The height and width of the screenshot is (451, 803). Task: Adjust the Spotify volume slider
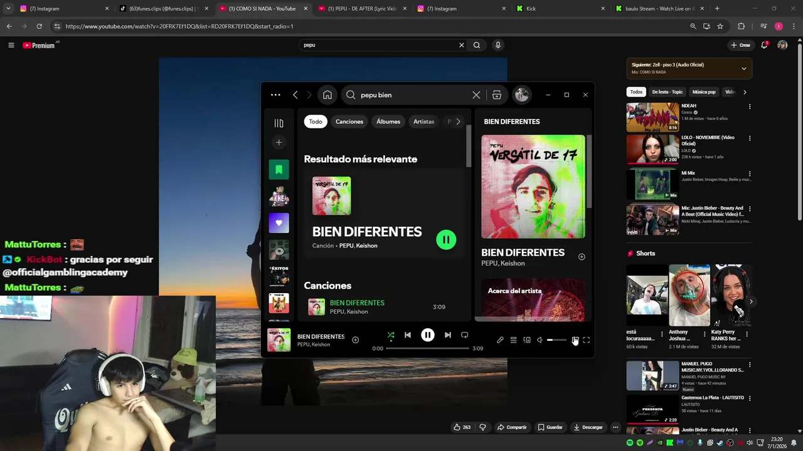coord(556,340)
